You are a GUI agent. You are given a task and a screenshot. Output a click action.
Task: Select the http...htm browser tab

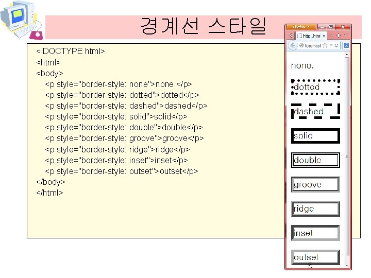click(x=311, y=36)
